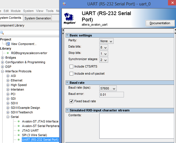
Task: Open the Edit menu
Action: coord(6,11)
